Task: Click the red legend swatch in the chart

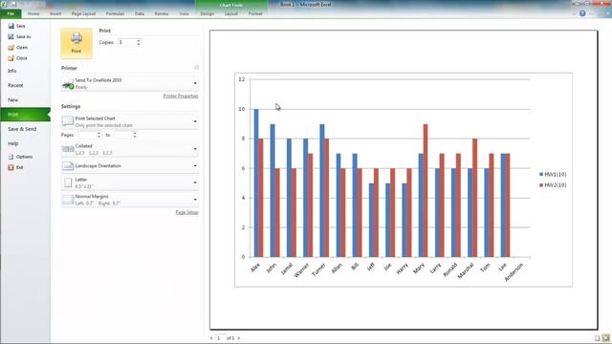Action: [x=541, y=185]
